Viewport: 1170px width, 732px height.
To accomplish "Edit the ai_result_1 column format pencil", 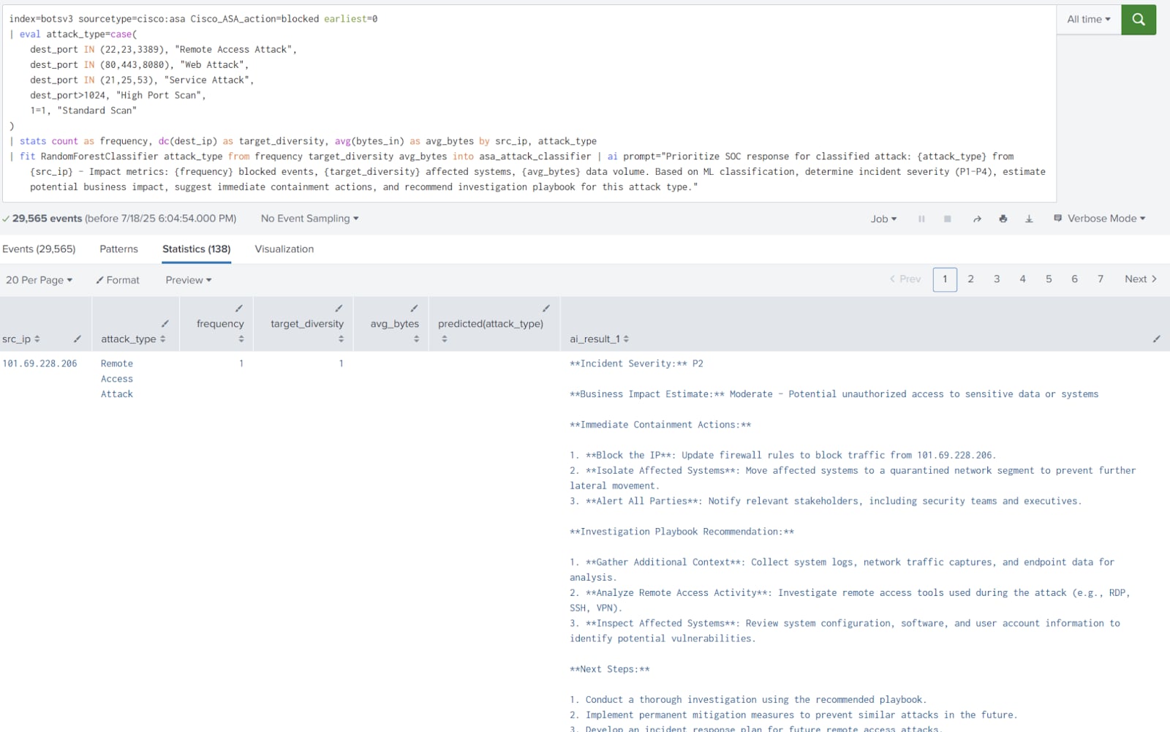I will coord(1157,339).
